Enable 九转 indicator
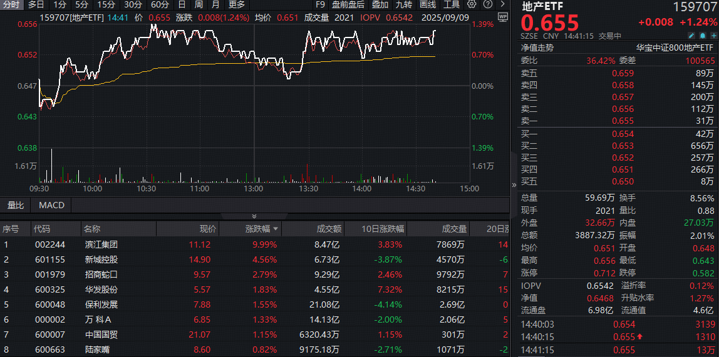Screen dimensions: 719x357 [x=404, y=4]
